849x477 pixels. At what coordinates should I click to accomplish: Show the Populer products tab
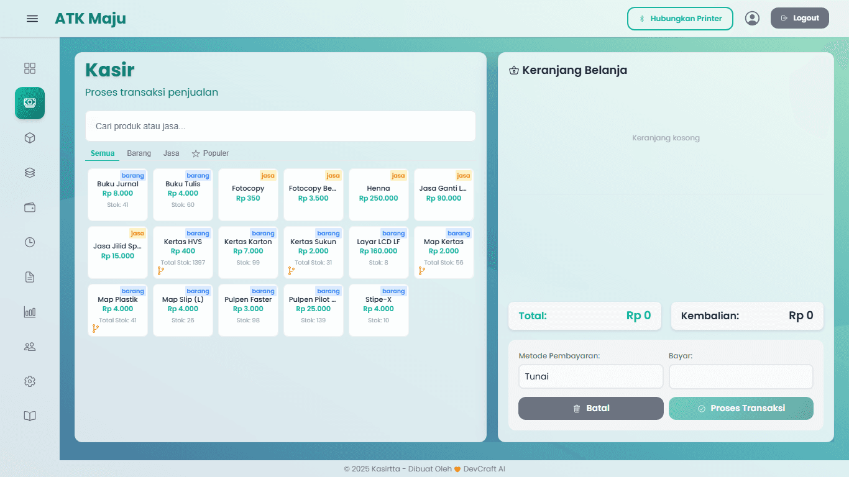(210, 153)
